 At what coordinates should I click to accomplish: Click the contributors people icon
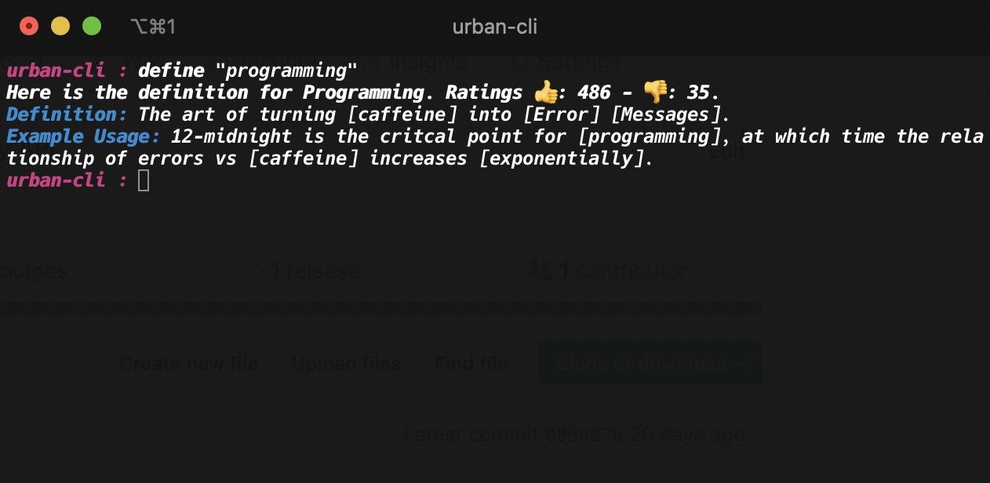[x=541, y=269]
